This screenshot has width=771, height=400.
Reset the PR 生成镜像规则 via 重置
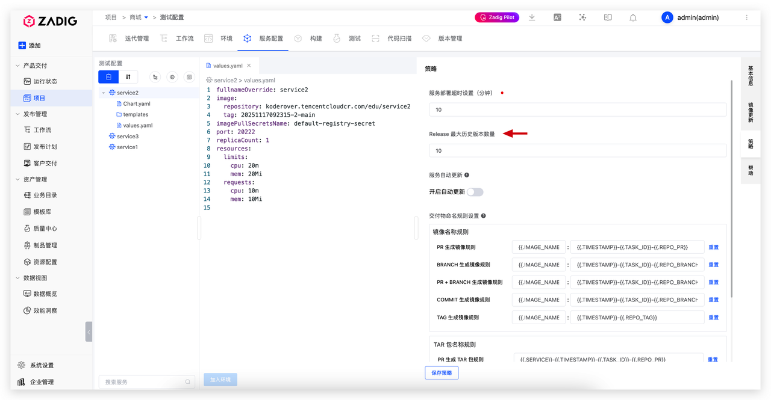click(714, 247)
